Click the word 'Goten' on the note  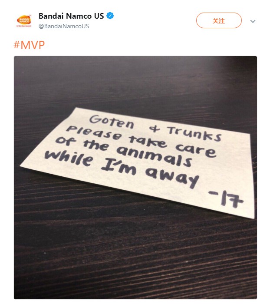tap(112, 122)
